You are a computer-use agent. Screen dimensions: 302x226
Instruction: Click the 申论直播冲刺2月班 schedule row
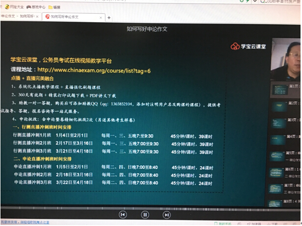coord(113,175)
